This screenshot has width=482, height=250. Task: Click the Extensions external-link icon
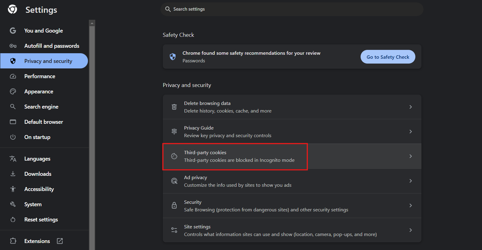click(60, 241)
